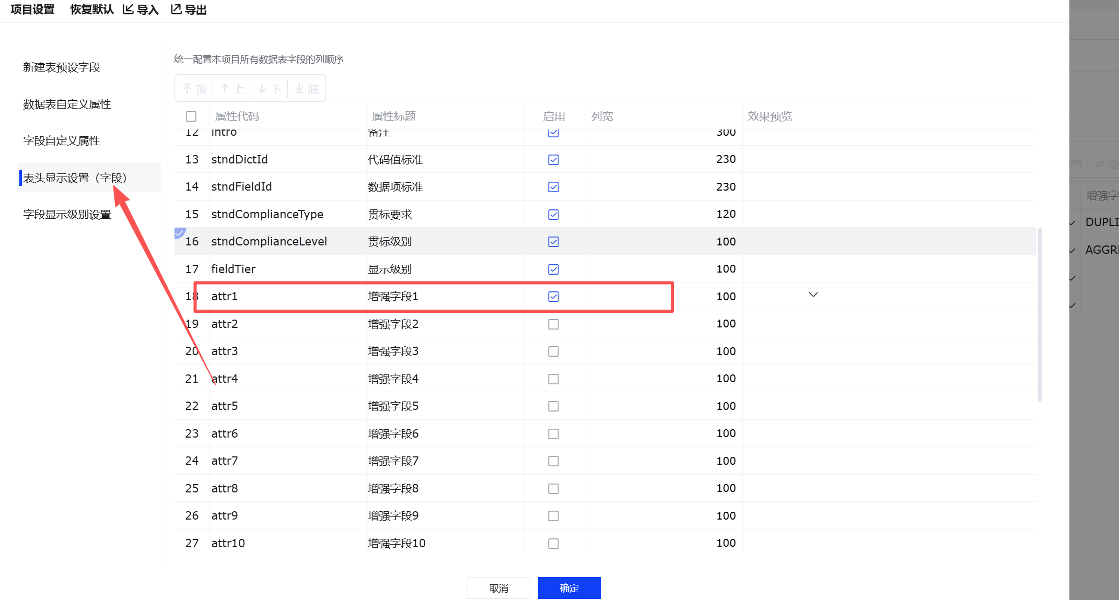Uncheck the fieldTier 显示级别 enable box
This screenshot has width=1119, height=600.
click(x=553, y=269)
